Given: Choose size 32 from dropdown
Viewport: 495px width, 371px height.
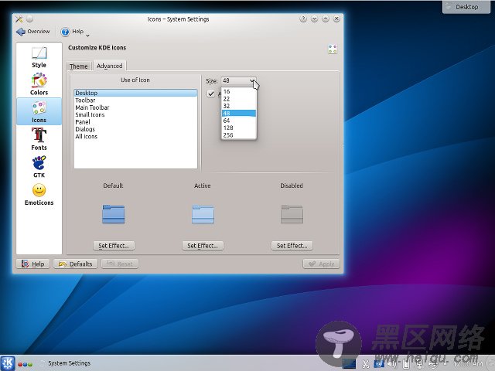Looking at the screenshot, I should coord(239,106).
